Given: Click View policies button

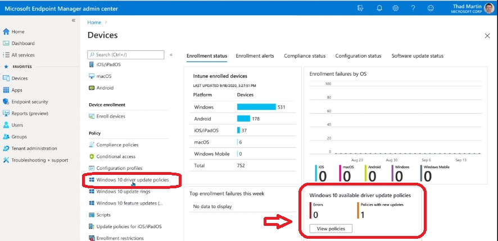Looking at the screenshot, I should point(331,229).
